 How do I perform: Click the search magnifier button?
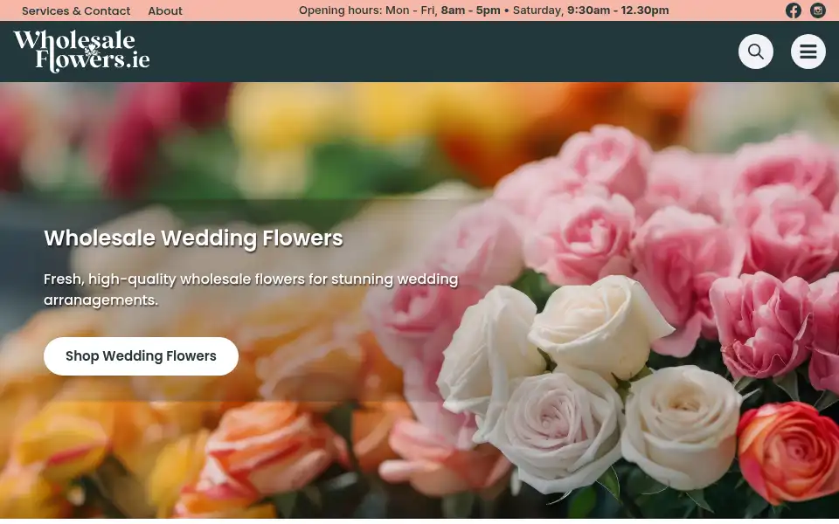pos(755,52)
